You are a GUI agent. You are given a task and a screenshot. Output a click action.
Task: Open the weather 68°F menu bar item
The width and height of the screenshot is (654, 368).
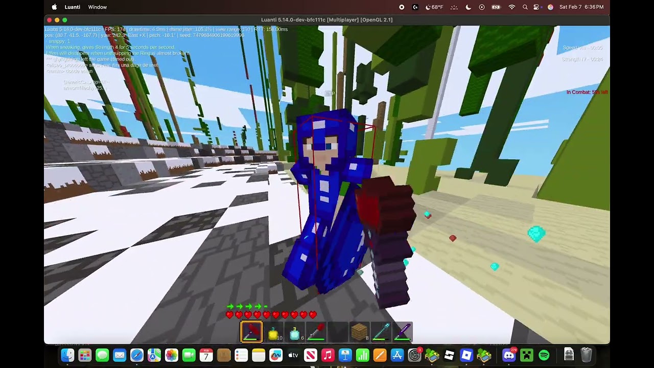click(434, 7)
